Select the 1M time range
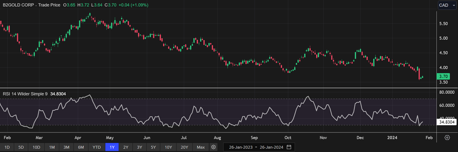 [x=52, y=147]
